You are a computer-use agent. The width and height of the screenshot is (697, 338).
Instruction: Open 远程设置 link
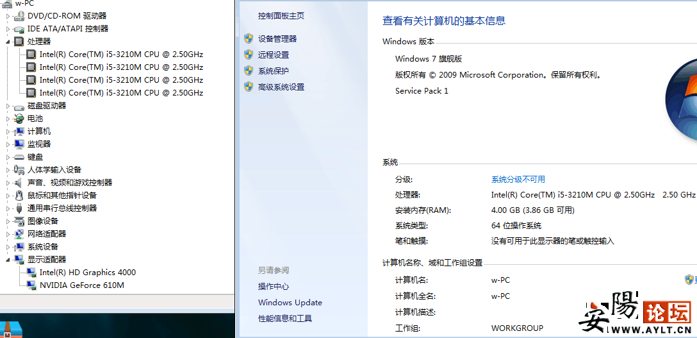274,55
